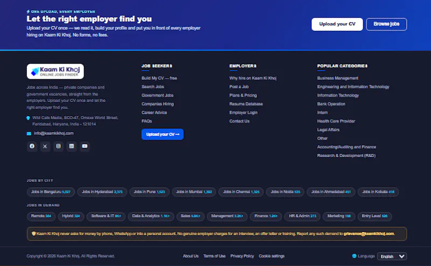Open the Companies Hiring link

pos(157,104)
